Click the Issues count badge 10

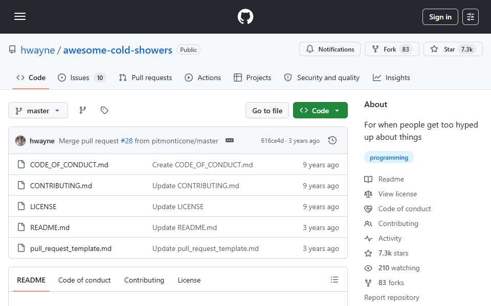tap(100, 78)
